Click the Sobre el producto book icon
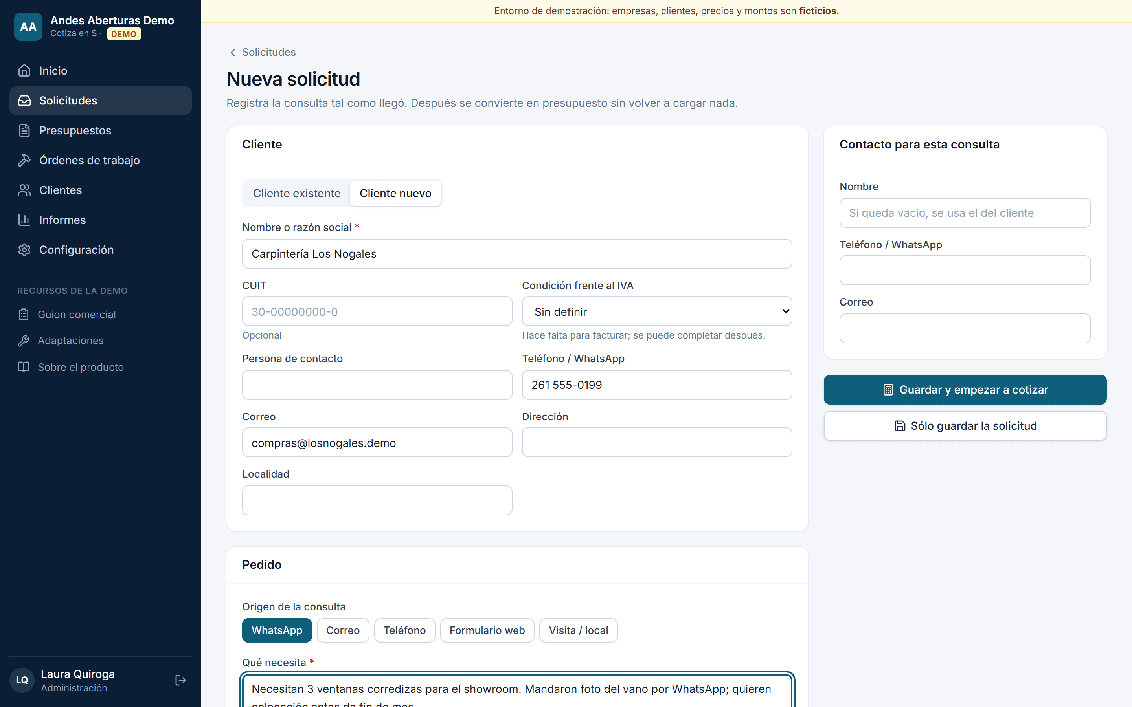The width and height of the screenshot is (1132, 707). coord(24,367)
